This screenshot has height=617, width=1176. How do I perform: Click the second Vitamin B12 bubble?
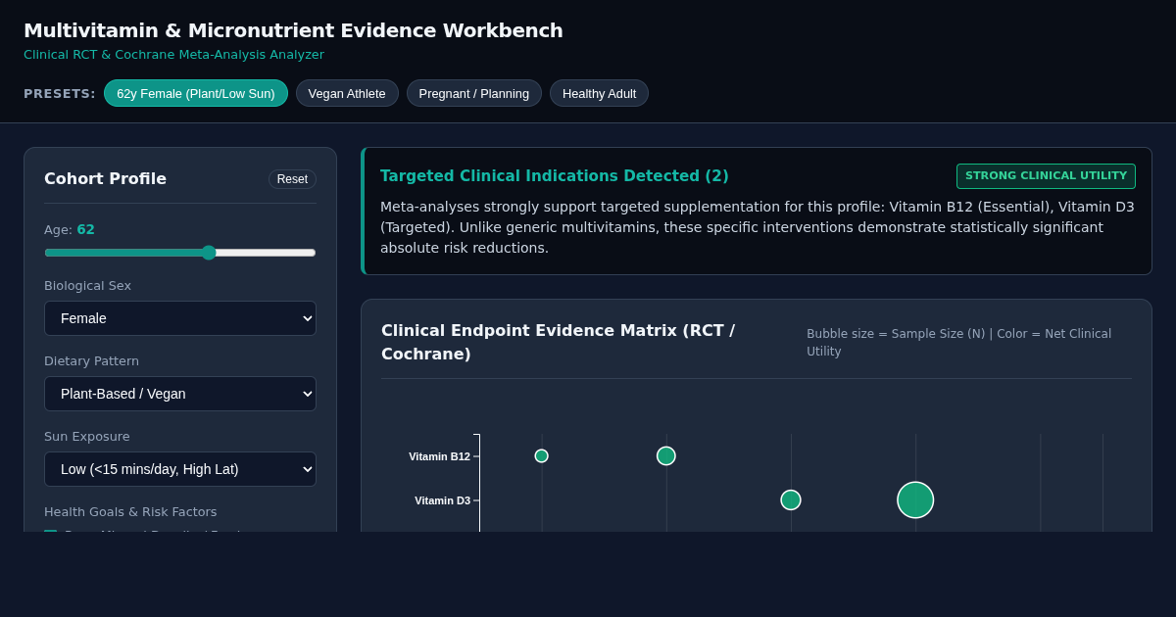[x=666, y=456]
